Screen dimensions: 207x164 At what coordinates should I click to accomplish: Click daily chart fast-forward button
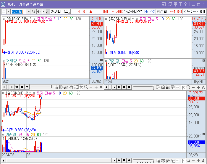[129, 160]
